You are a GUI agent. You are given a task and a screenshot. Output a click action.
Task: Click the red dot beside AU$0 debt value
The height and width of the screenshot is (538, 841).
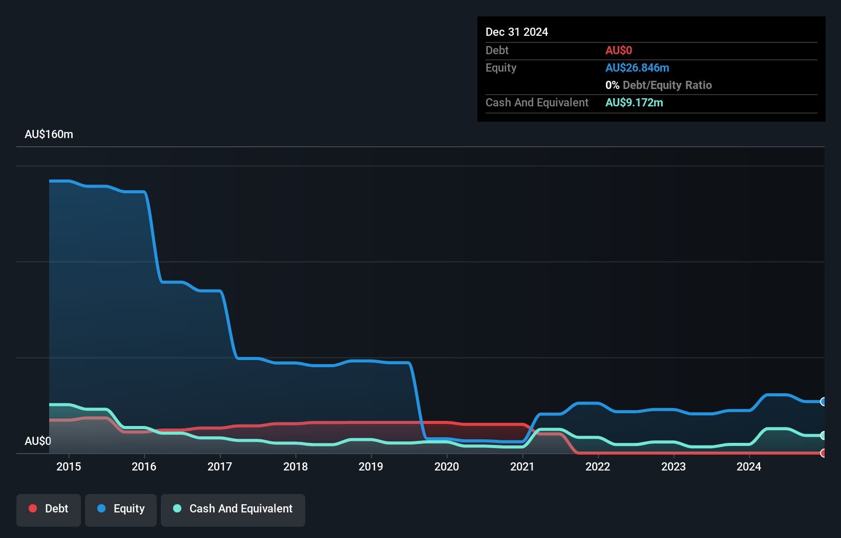click(619, 50)
